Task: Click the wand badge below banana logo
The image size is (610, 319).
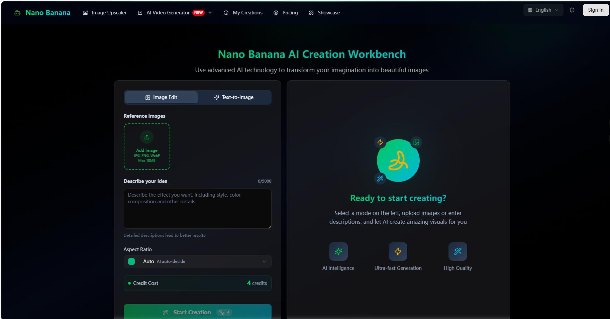Action: pos(380,179)
